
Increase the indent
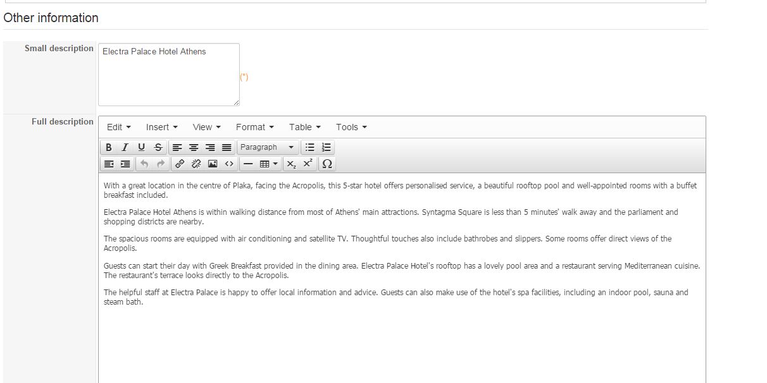pyautogui.click(x=125, y=164)
